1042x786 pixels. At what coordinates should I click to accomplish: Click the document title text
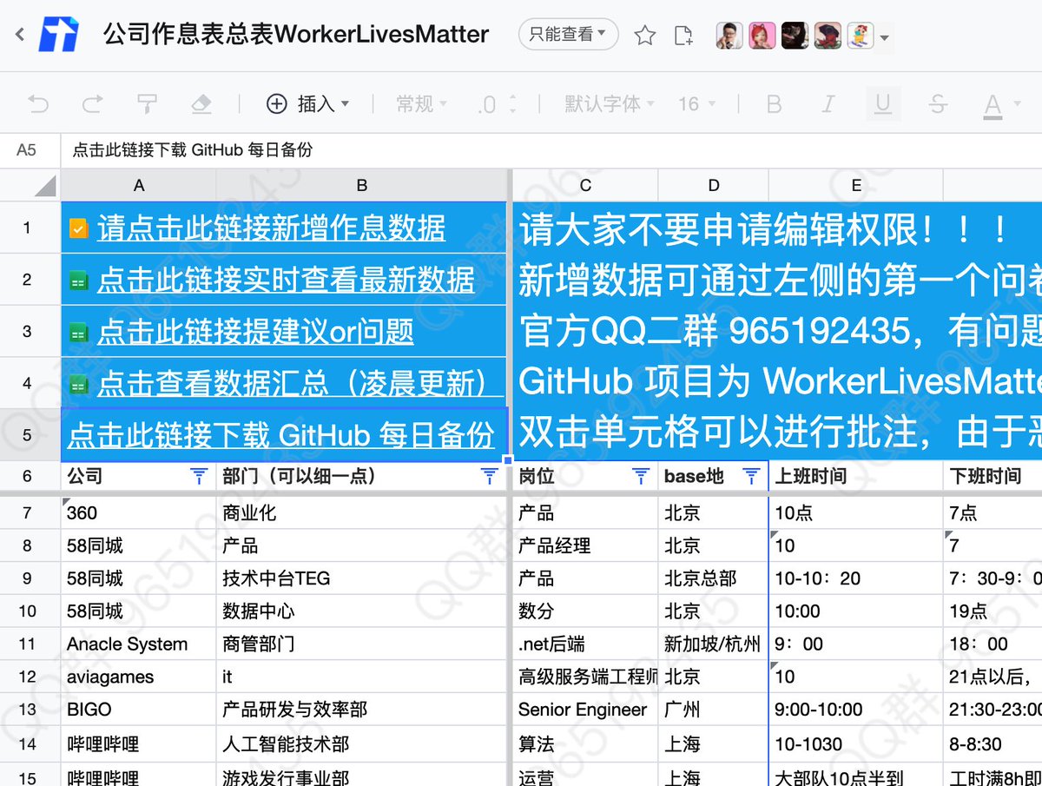pos(296,35)
